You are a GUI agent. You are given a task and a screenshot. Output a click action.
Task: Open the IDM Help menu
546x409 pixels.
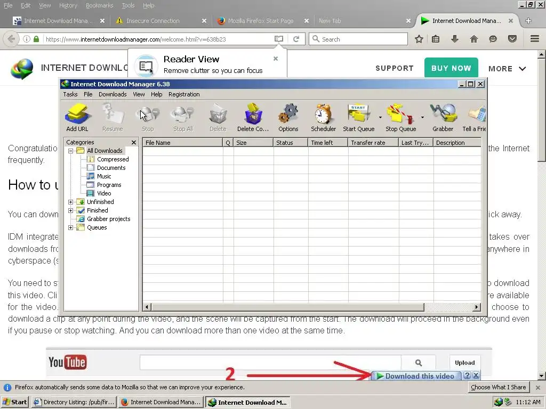(x=156, y=94)
